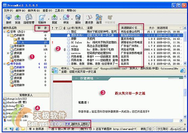This screenshot has width=188, height=133.
Task: Collapse the 宏伟 (办公) account tree
Action: (4, 32)
